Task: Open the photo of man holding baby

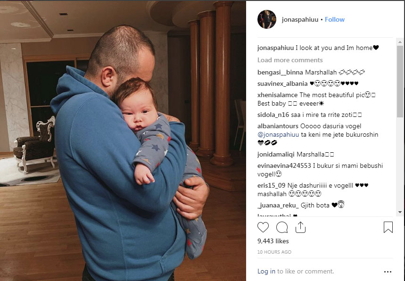Action: pyautogui.click(x=123, y=141)
